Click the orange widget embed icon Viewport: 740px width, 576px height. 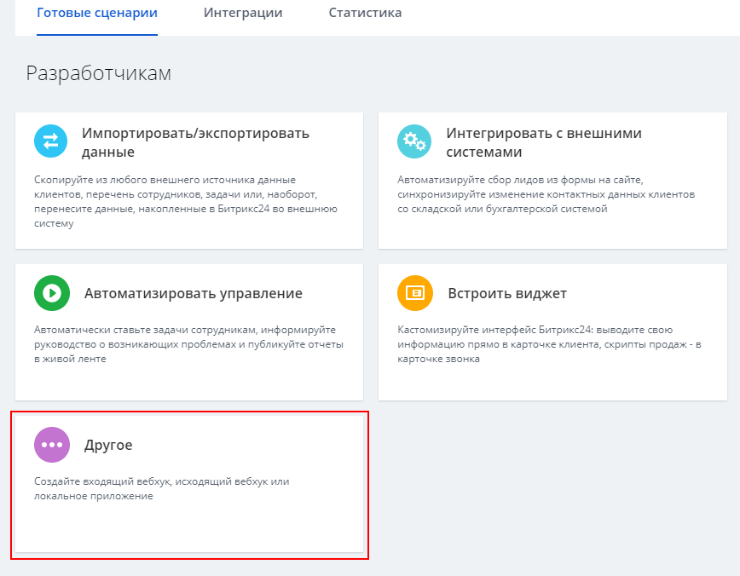point(415,293)
